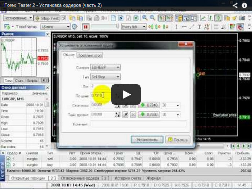252x189 pixels.
Task: Click the zoom in magnifier icon
Action: tap(145, 18)
